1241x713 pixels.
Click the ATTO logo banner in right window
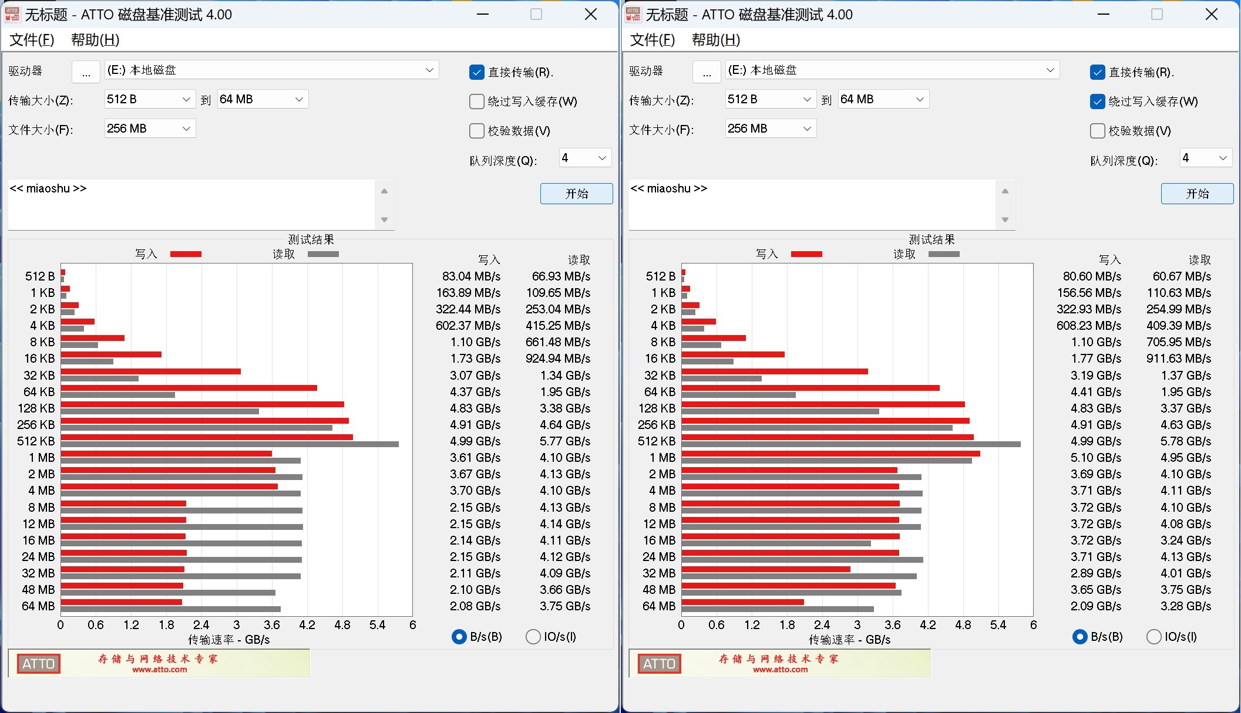pos(660,664)
